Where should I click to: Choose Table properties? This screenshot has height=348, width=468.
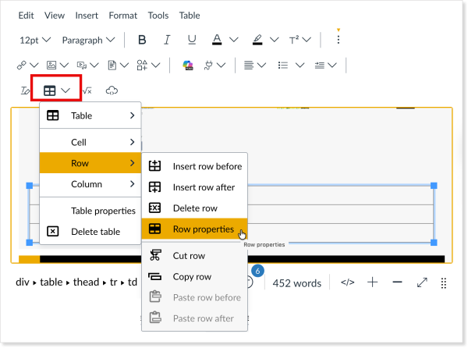click(x=90, y=211)
